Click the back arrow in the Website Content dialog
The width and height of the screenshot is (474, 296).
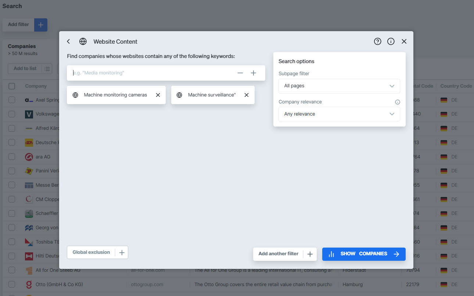click(68, 41)
